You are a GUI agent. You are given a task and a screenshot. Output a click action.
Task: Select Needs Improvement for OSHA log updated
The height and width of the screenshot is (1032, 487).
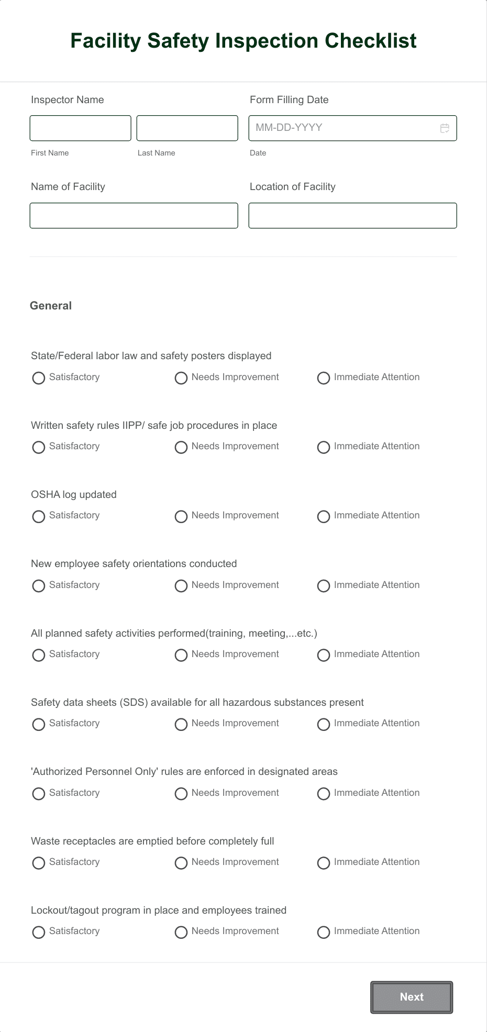click(181, 516)
